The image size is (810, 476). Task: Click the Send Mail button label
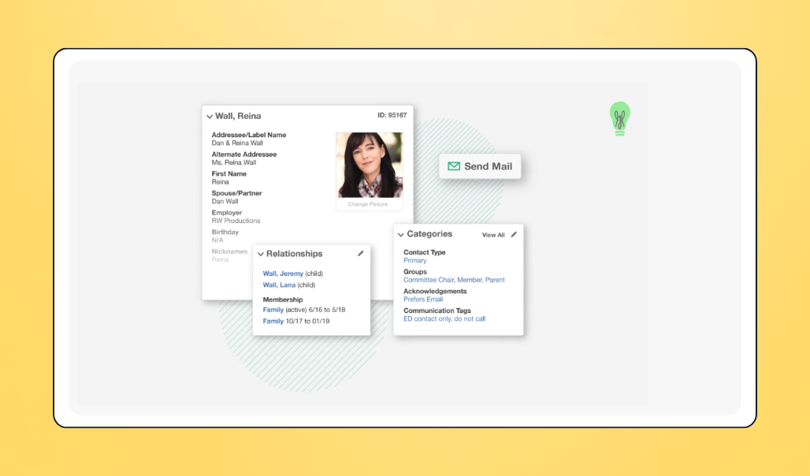(x=489, y=166)
